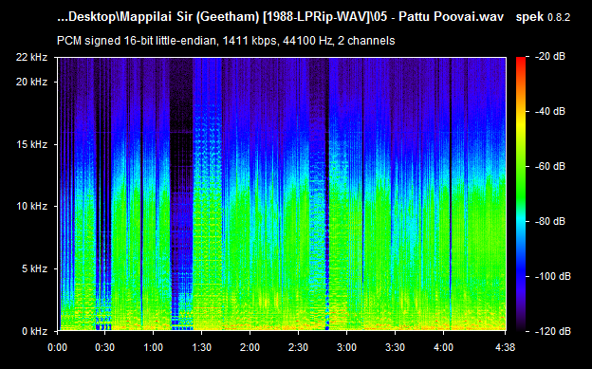Click the color gradient dB scale bar
592x369 pixels.
point(521,194)
